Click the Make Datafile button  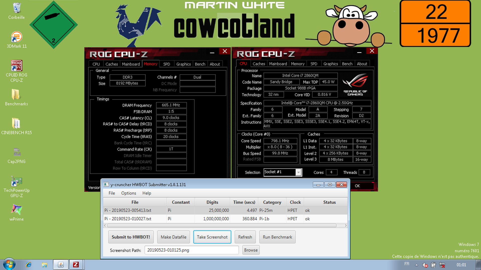point(174,237)
